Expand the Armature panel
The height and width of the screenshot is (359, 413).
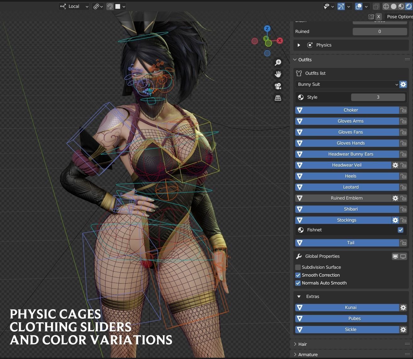coord(295,355)
